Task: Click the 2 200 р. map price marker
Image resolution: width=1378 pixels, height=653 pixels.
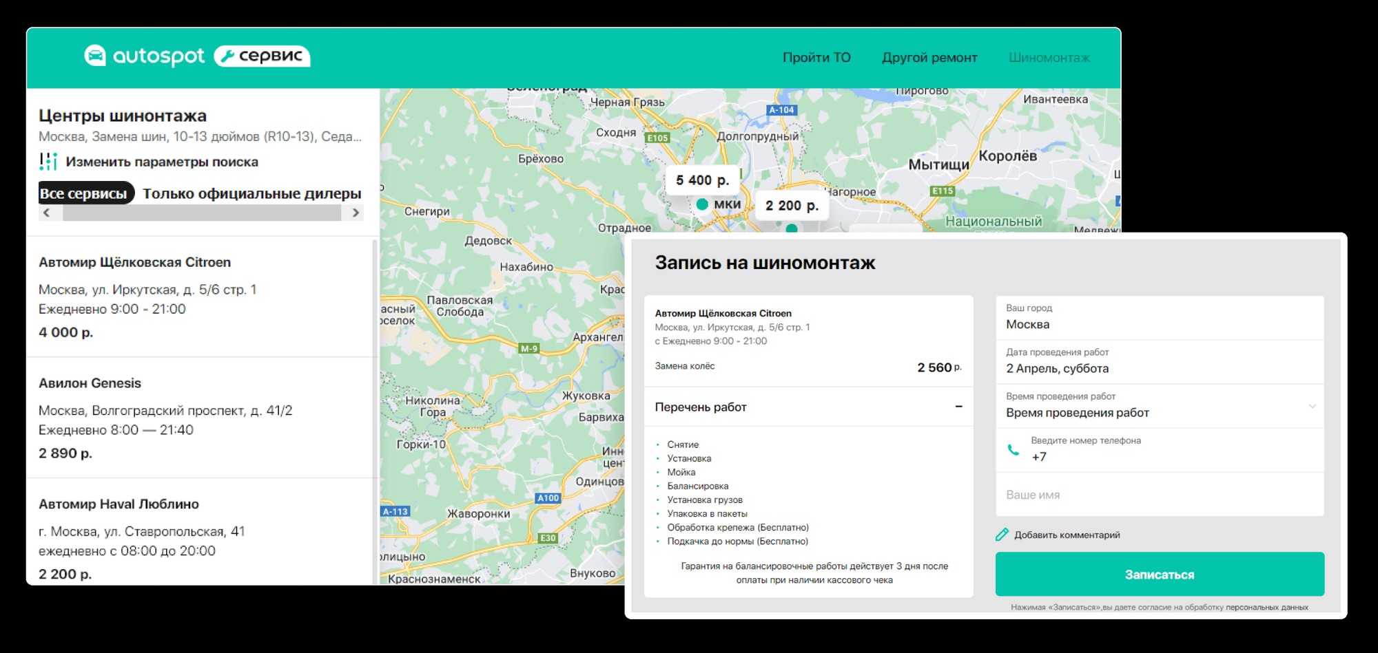Action: [x=792, y=206]
